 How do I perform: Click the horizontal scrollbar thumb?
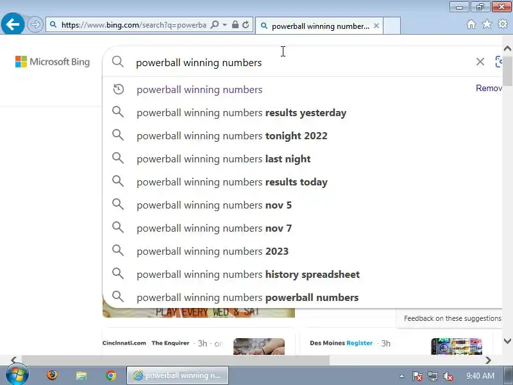[175, 361]
